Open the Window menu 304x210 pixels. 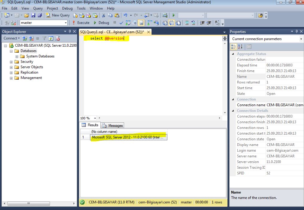pos(96,8)
